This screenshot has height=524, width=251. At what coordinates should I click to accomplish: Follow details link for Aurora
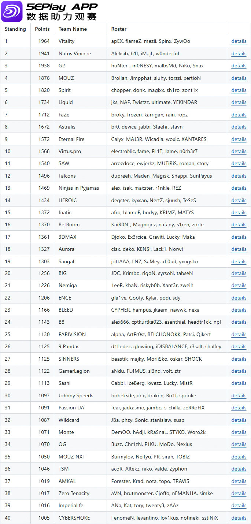pyautogui.click(x=239, y=249)
